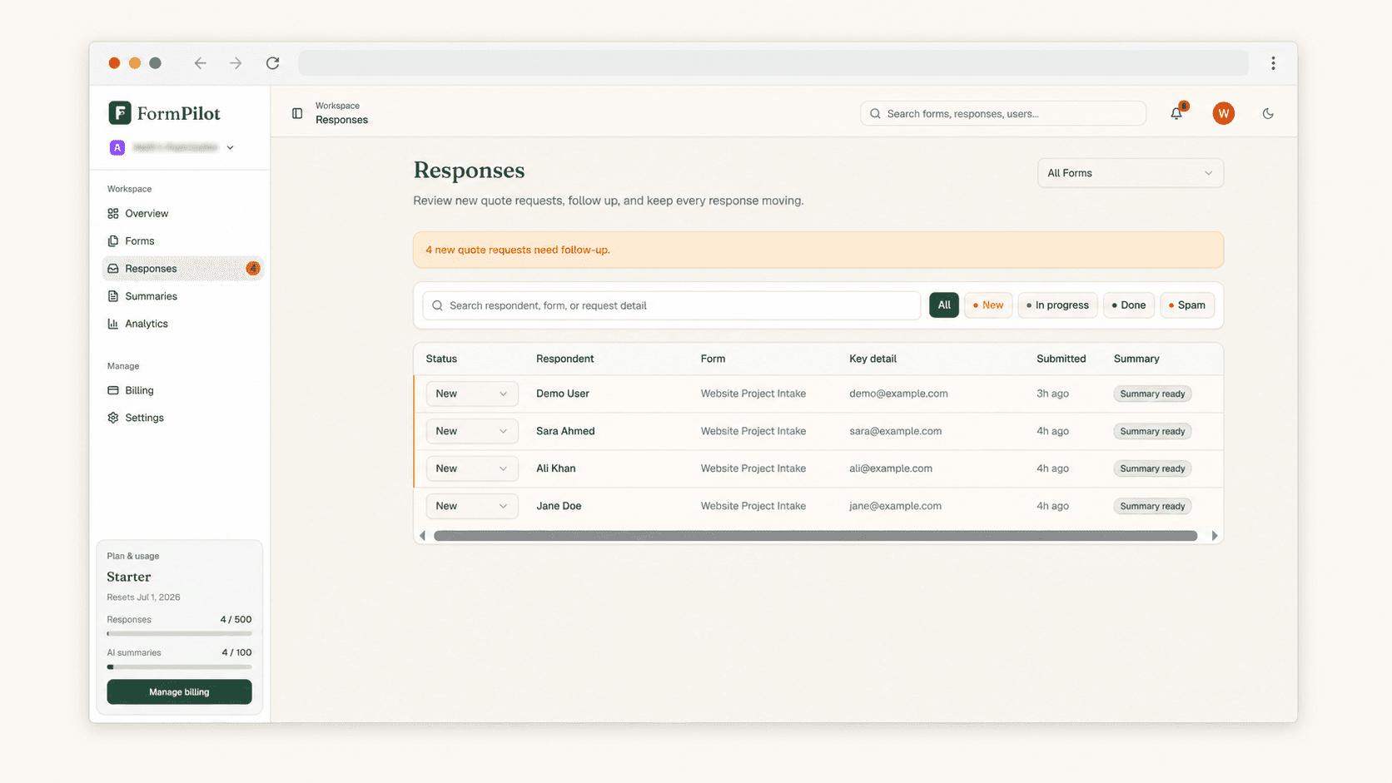Open the user avatar W menu
1392x783 pixels.
point(1223,113)
